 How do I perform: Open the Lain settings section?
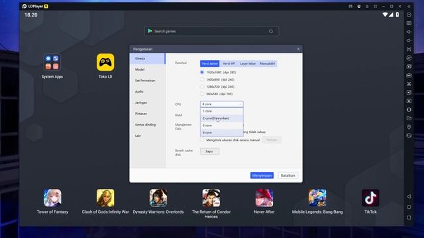point(147,136)
